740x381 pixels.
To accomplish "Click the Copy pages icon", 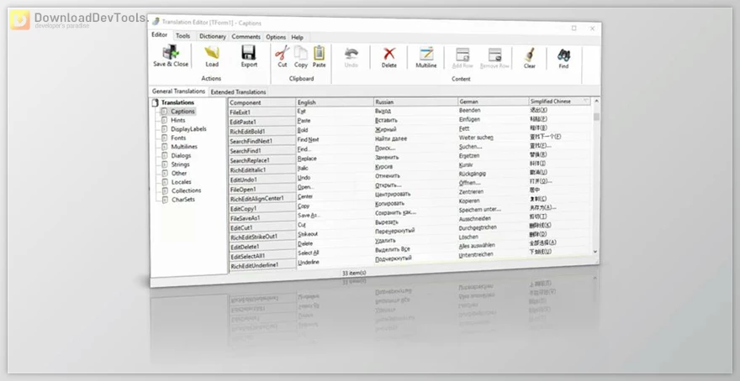I will [301, 53].
